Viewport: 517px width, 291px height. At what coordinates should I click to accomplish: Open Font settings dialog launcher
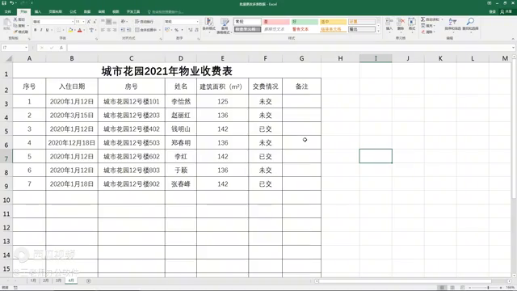point(96,39)
